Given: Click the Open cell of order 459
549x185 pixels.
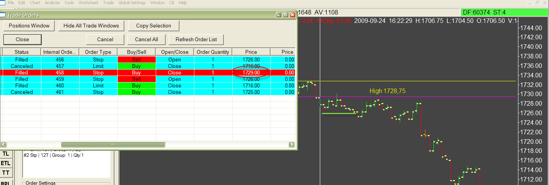Looking at the screenshot, I should point(174,79).
